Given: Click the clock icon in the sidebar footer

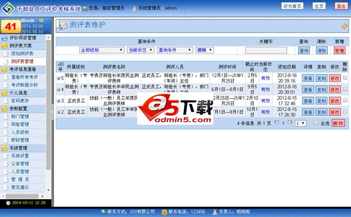Looking at the screenshot, I should (8, 203).
